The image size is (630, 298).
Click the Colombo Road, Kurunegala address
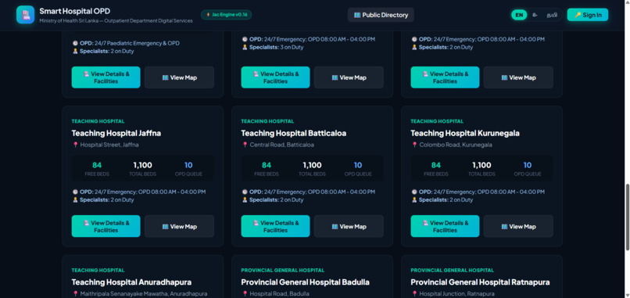pos(456,145)
